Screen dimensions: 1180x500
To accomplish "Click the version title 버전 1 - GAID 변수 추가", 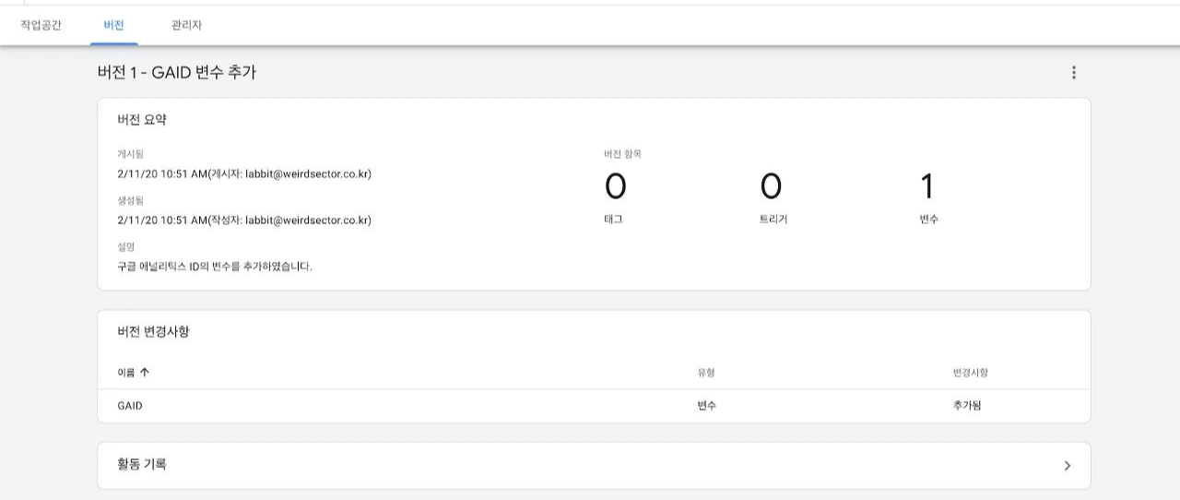I will [176, 72].
